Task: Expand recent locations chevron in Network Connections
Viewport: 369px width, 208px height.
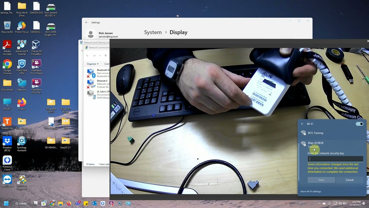Action: click(x=100, y=56)
